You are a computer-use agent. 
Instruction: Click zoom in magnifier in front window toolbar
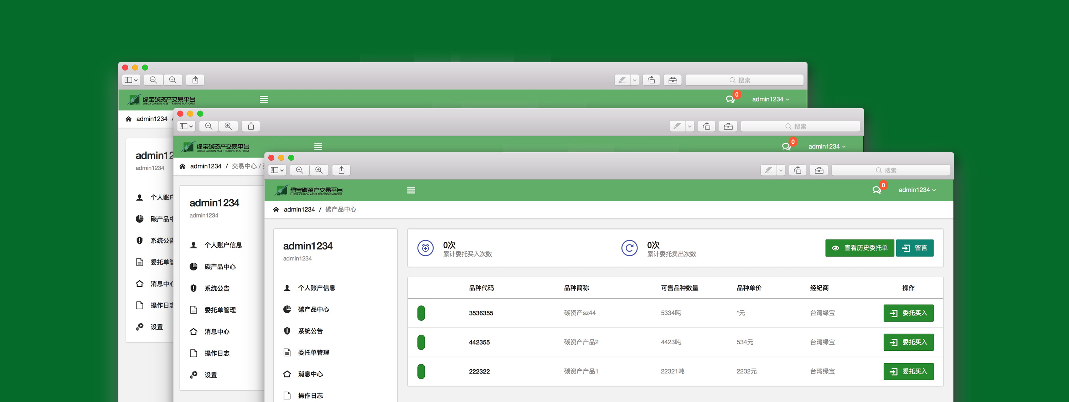319,170
